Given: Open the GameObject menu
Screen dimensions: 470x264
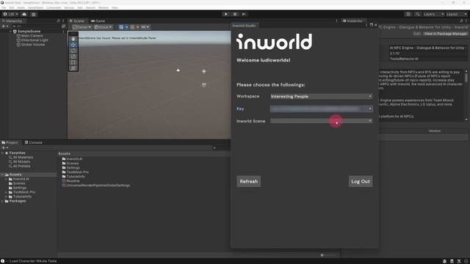Looking at the screenshot, I should click(x=36, y=7).
